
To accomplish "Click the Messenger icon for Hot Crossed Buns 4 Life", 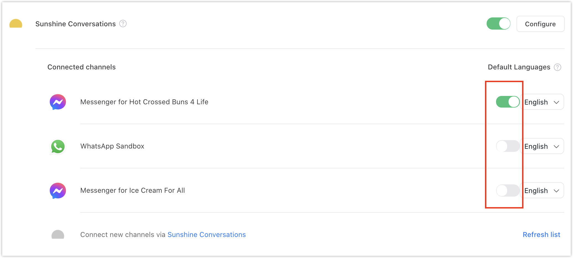I will click(58, 102).
